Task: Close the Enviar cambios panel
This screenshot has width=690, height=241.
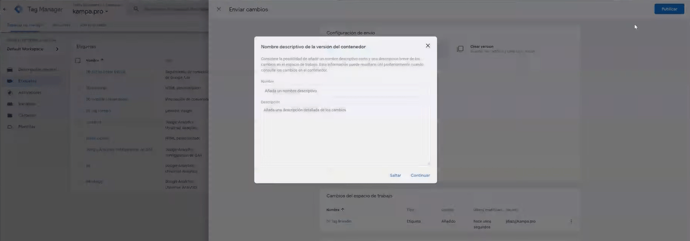Action: click(x=219, y=9)
